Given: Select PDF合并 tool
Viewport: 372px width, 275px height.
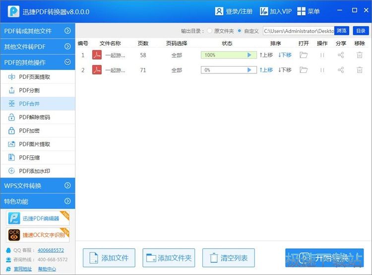Looking at the screenshot, I should [x=38, y=104].
